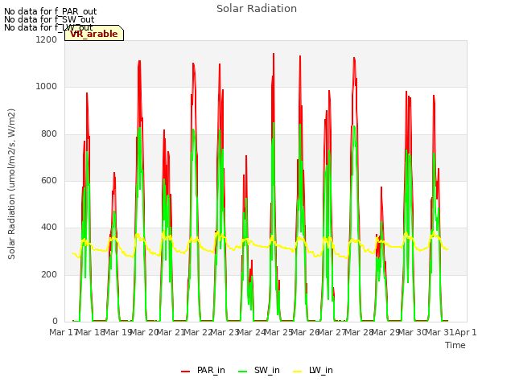Click the PAR_in legend entry
Screen dimensions: 515x386
[203, 370]
